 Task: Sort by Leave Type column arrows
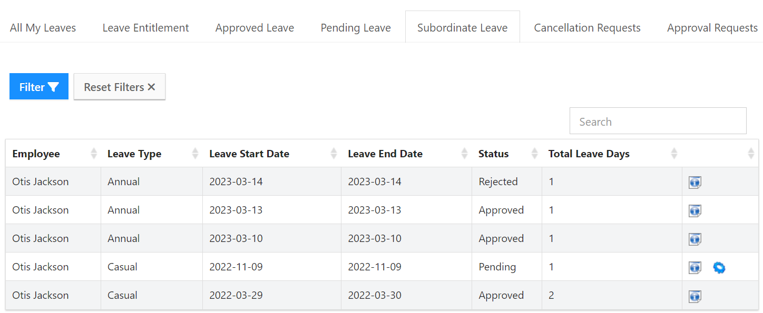[x=195, y=154]
